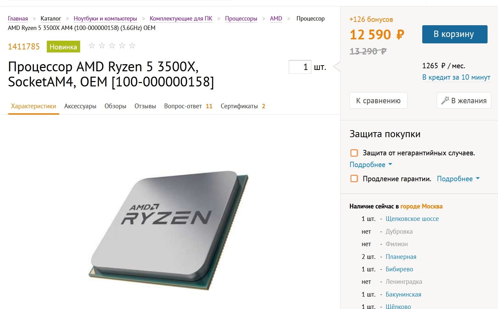This screenshot has width=498, height=309.
Task: Click the fifth rating star
Action: [x=132, y=46]
